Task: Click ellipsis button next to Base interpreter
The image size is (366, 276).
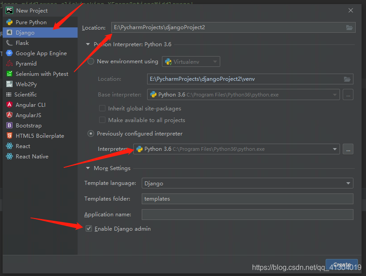Action: click(348, 95)
